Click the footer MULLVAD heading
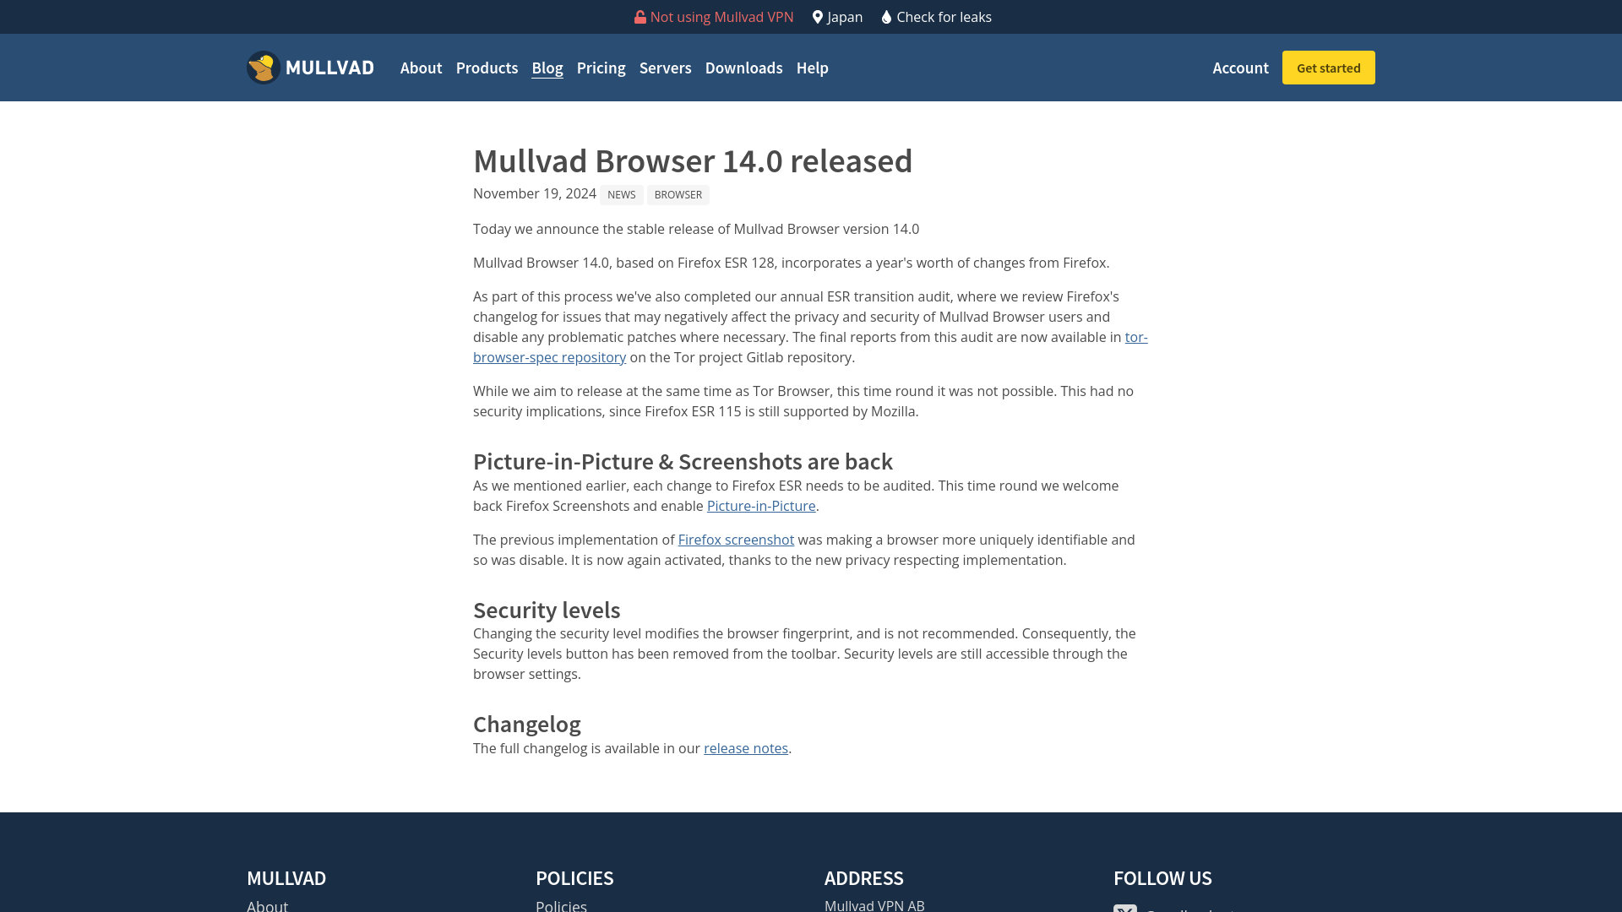This screenshot has width=1622, height=912. (286, 878)
